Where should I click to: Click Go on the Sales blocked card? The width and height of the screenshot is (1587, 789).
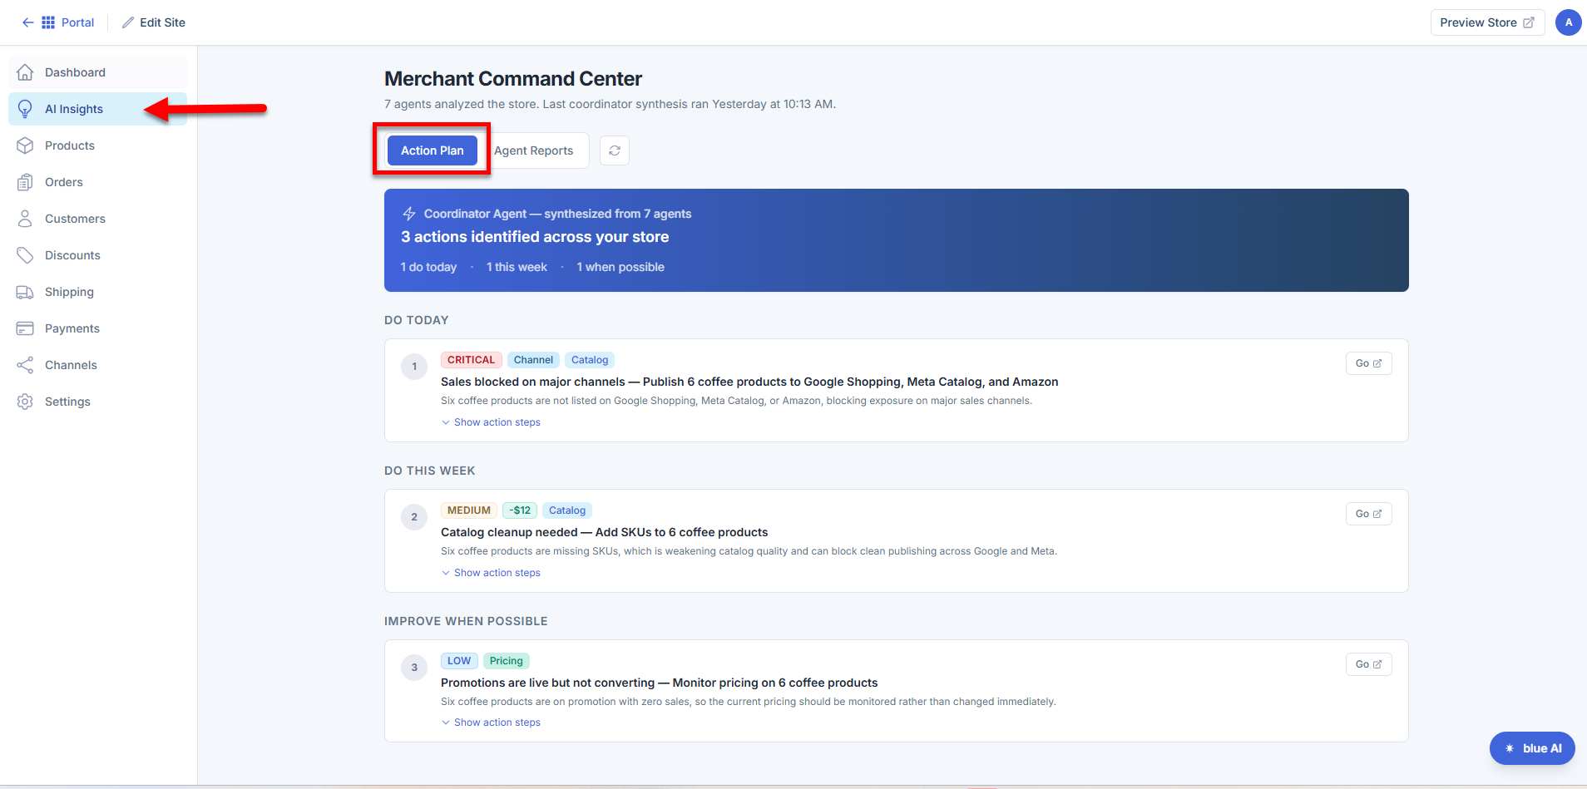coord(1368,363)
